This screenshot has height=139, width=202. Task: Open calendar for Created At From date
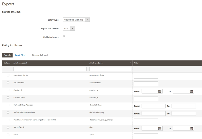[x=160, y=91]
